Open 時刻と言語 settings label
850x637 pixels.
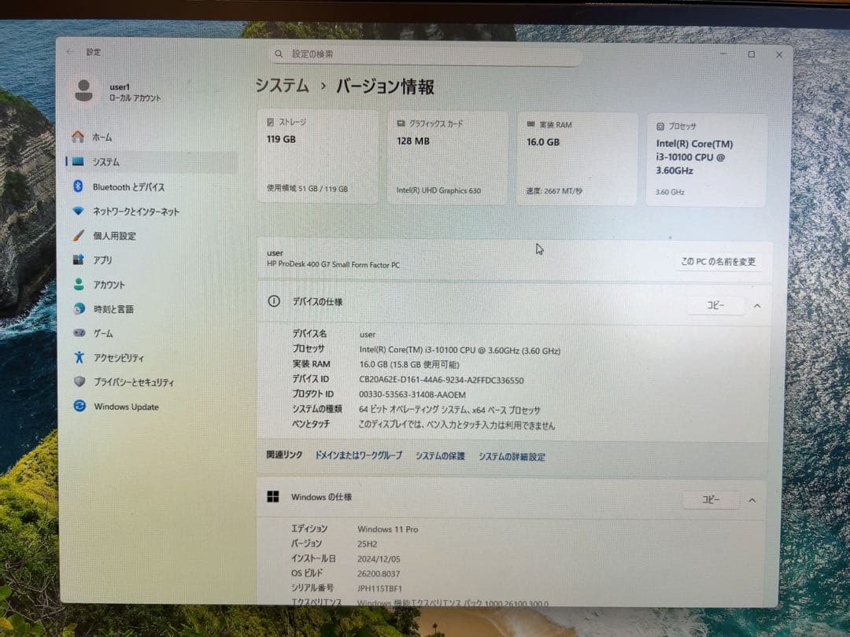[x=114, y=309]
